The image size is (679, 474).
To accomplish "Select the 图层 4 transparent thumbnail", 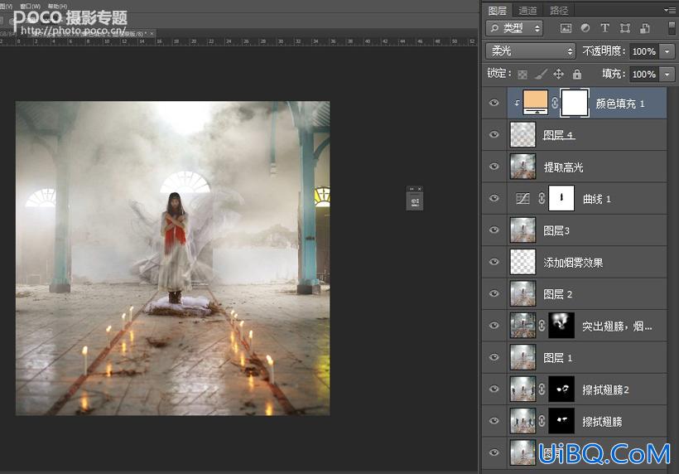I will 522,134.
